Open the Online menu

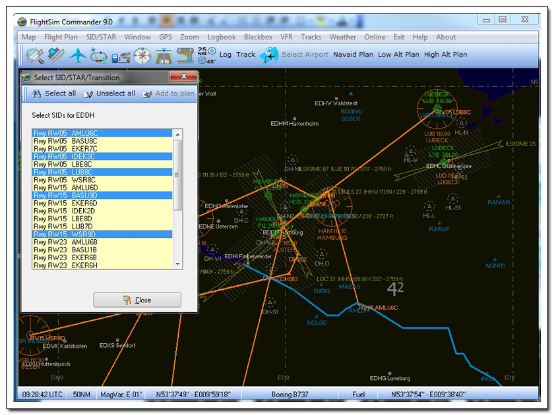click(x=375, y=37)
